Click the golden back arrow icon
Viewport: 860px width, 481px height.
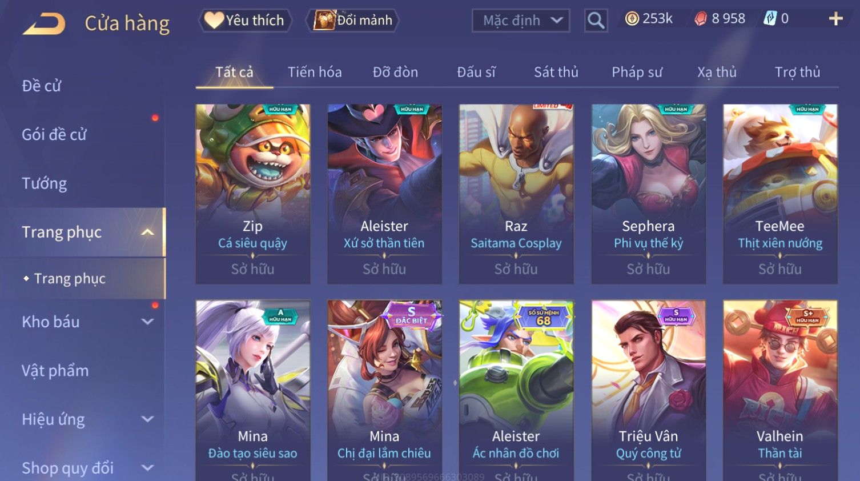point(44,23)
